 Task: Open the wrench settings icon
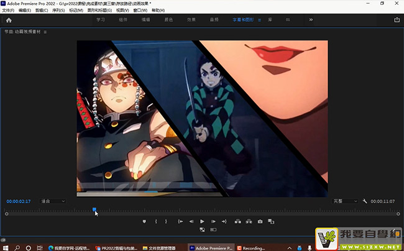(x=365, y=201)
